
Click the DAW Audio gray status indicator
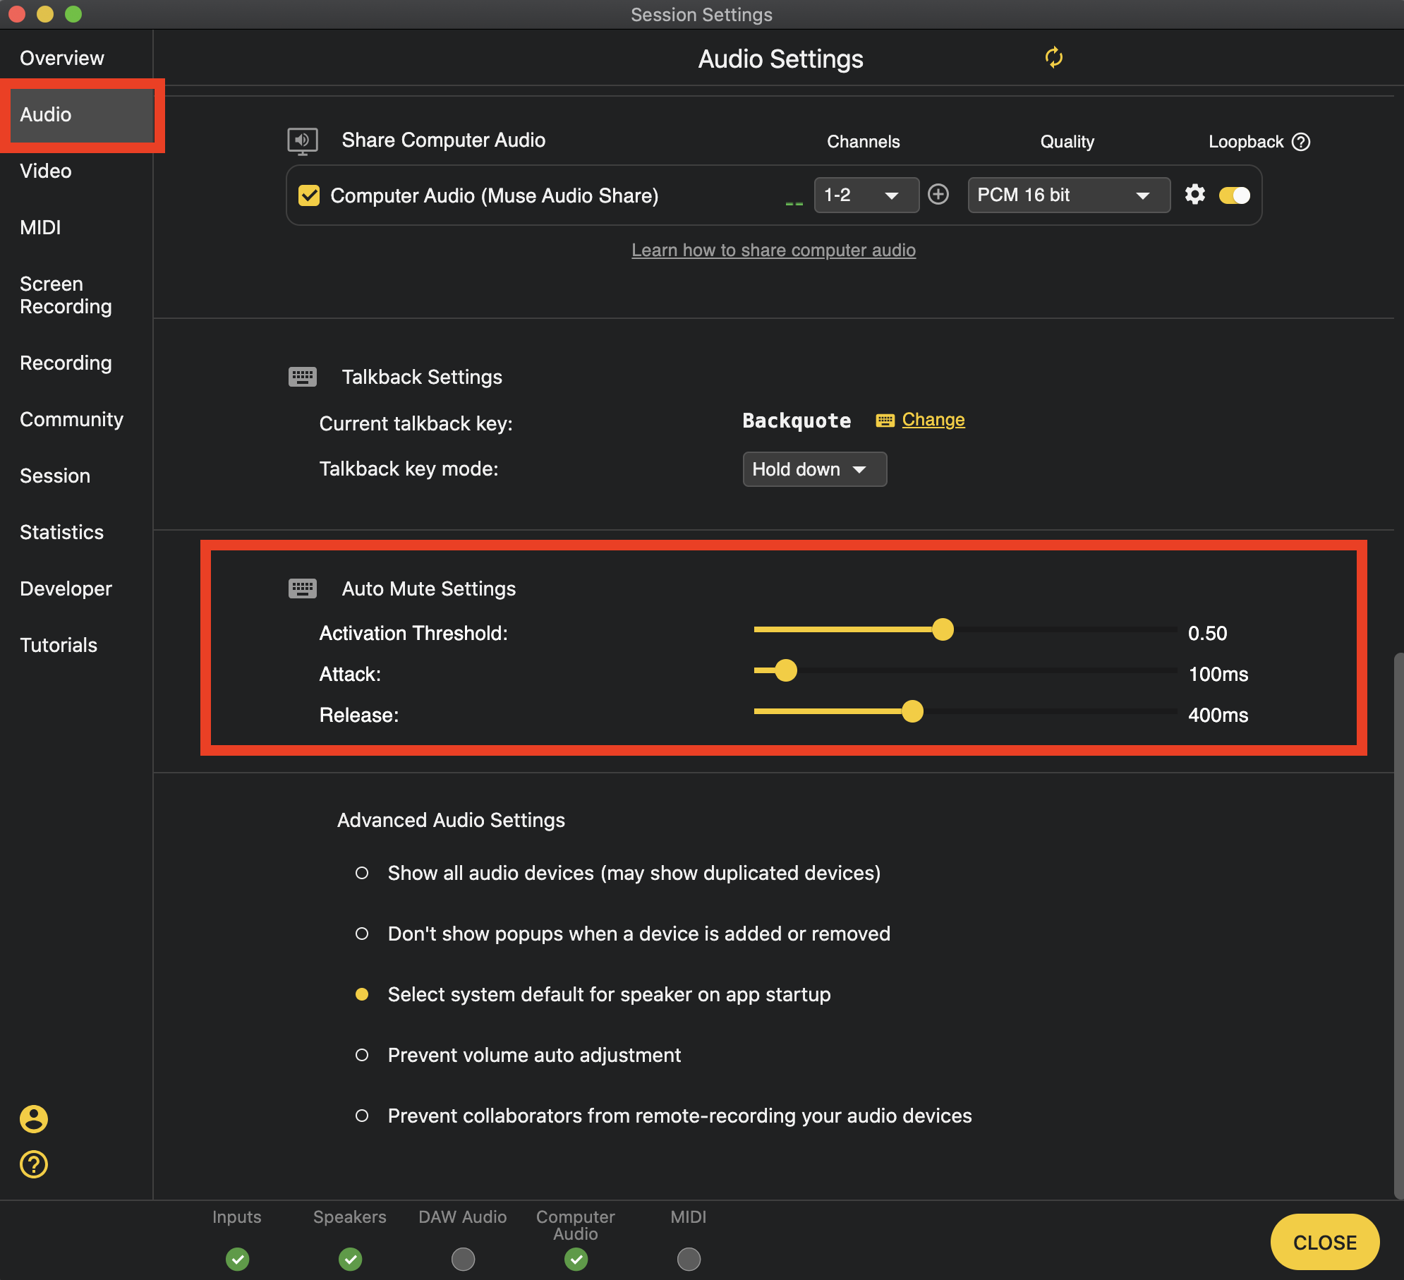[x=463, y=1259]
